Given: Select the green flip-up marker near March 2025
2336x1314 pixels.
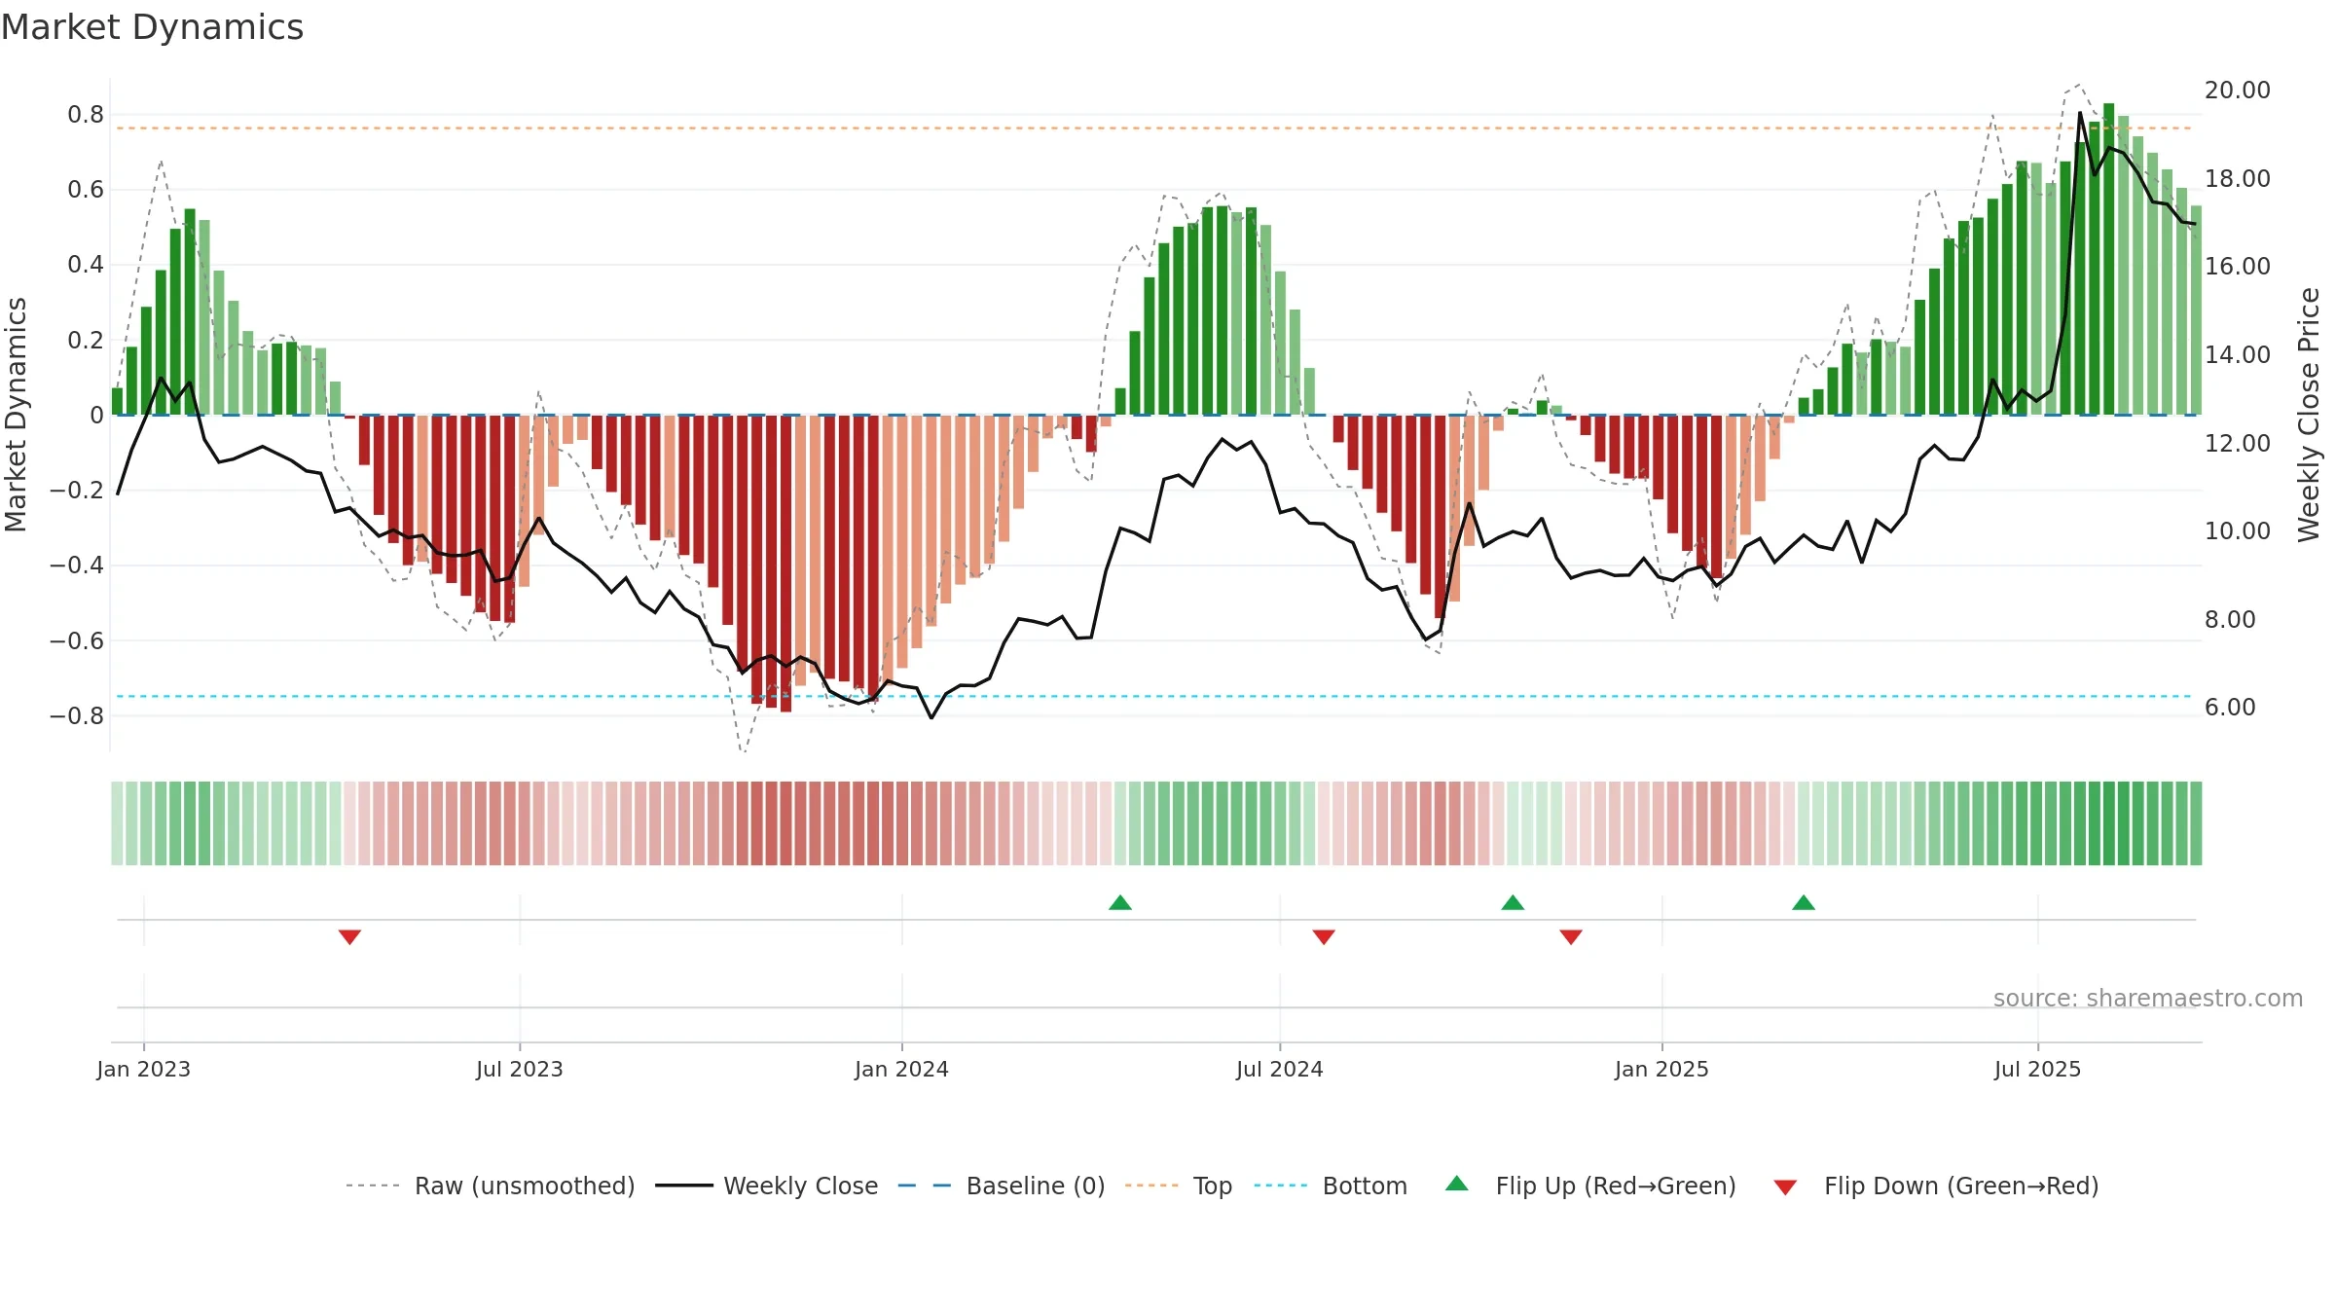Looking at the screenshot, I should [x=1804, y=902].
